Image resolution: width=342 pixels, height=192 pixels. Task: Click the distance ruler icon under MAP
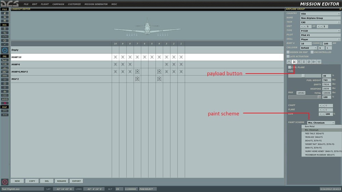(x=4, y=115)
